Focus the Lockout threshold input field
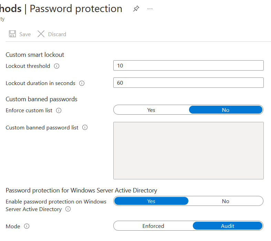 (x=188, y=65)
